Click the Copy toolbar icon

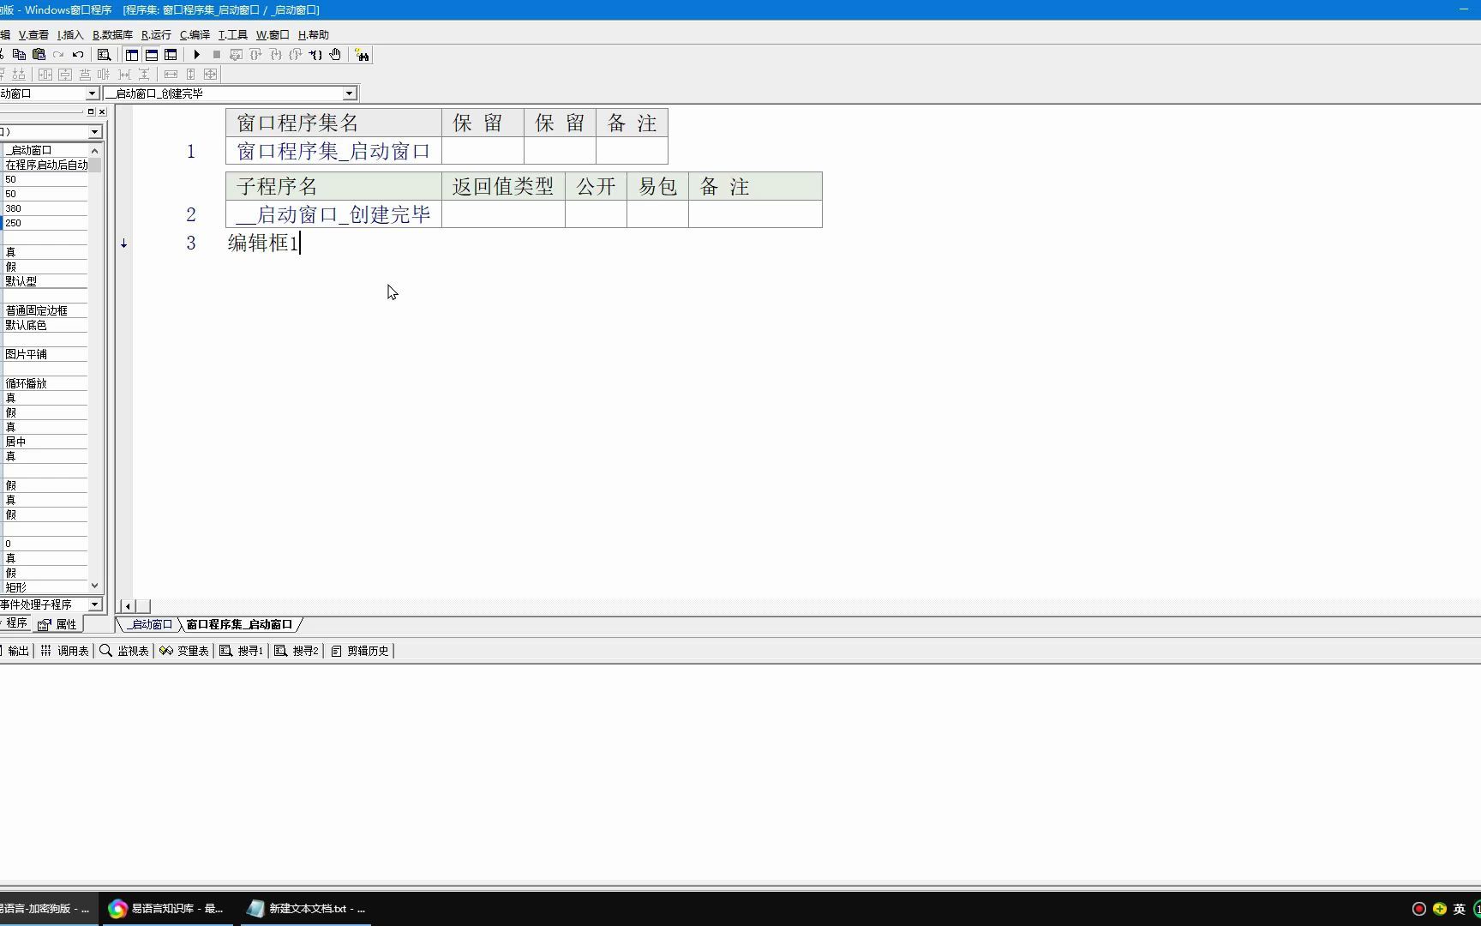point(19,55)
